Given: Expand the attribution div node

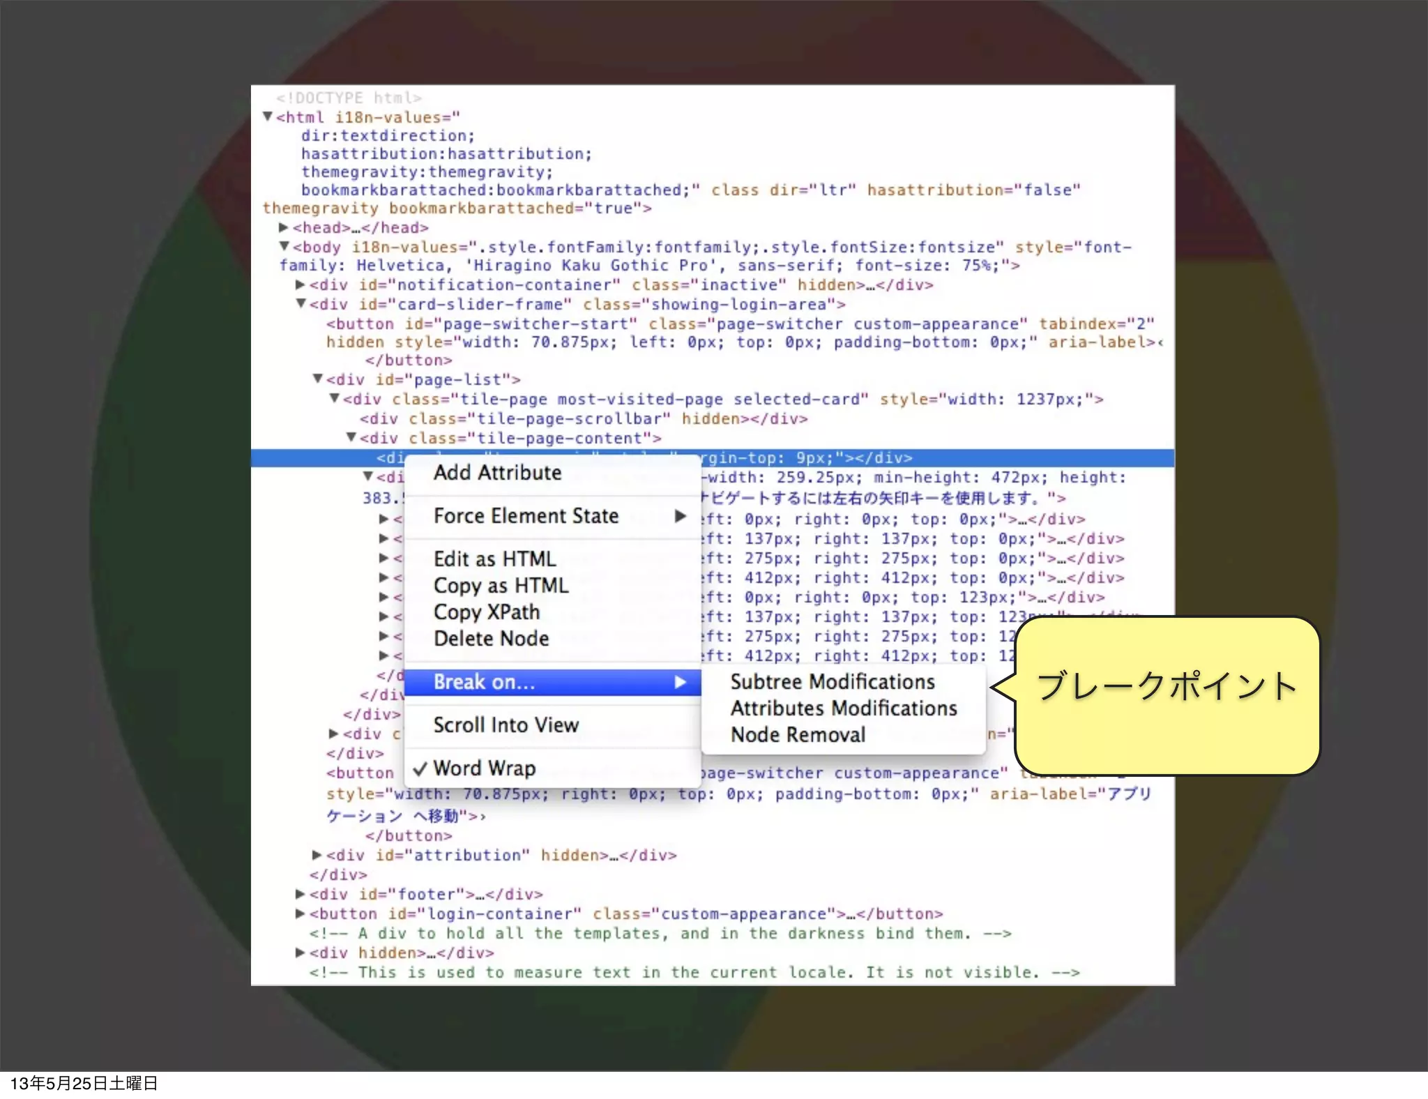Looking at the screenshot, I should point(317,855).
